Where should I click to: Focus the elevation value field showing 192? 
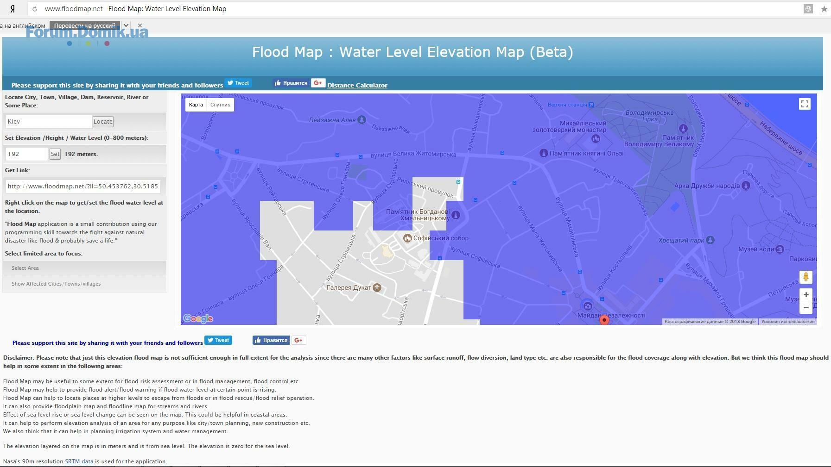[27, 154]
